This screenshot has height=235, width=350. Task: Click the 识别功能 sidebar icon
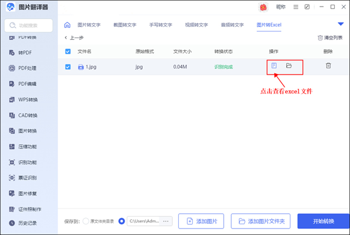tap(12, 162)
